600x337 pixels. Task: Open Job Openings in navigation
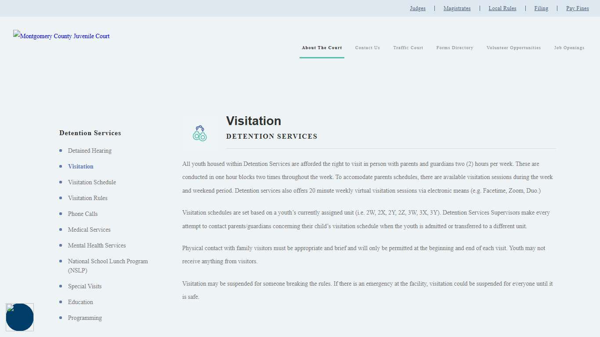pyautogui.click(x=569, y=48)
